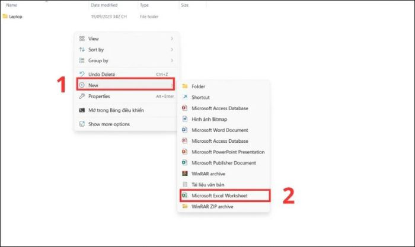Create a new Shortcut
The width and height of the screenshot is (415, 247).
224,97
